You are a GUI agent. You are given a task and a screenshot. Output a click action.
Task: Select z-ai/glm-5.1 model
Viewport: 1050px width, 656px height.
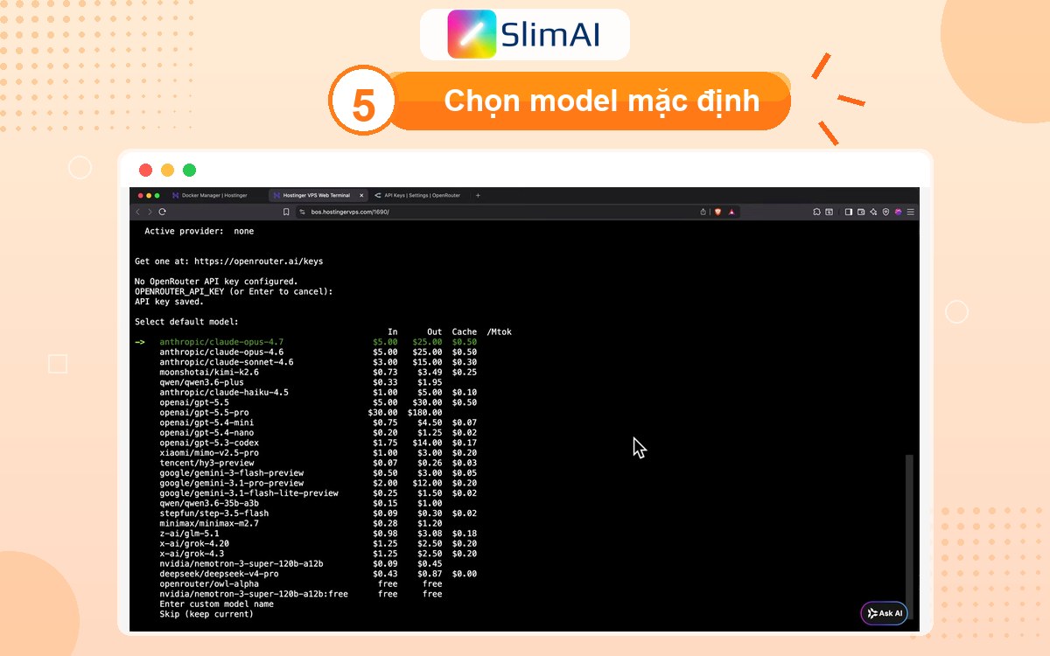pos(189,534)
